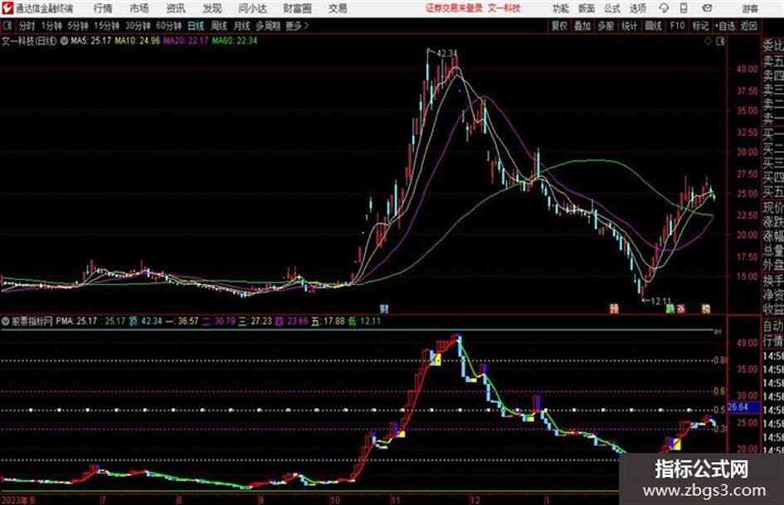Click the blue 财 marker on main chart
Screen dimensions: 784x505
pos(384,308)
